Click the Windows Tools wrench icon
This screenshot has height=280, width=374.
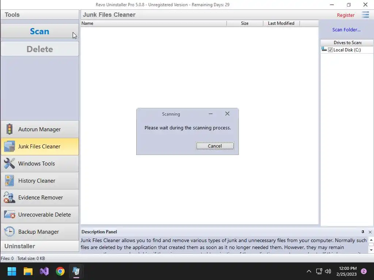[x=9, y=164]
